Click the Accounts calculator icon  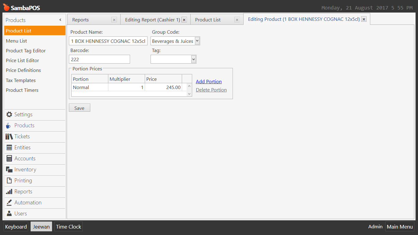point(9,159)
